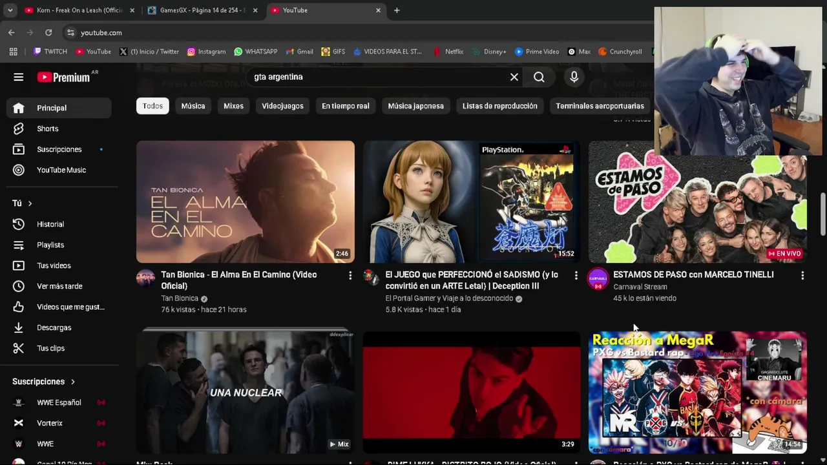The height and width of the screenshot is (465, 827).
Task: Select the En tiempo real chip
Action: pyautogui.click(x=346, y=106)
